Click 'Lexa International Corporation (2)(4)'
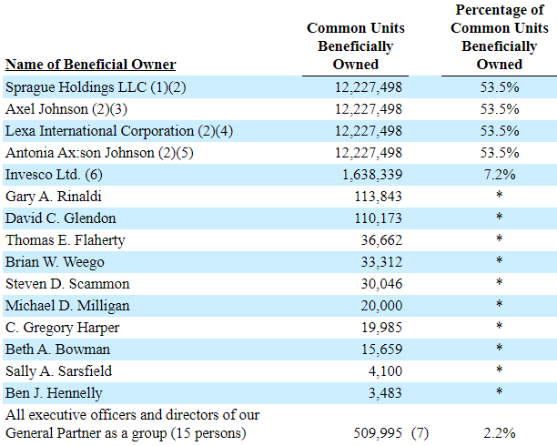Viewport: 557px width, 446px height. (x=119, y=131)
